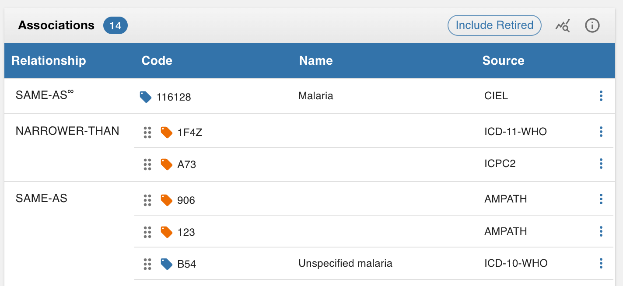Open the options menu for code 906

click(x=601, y=199)
